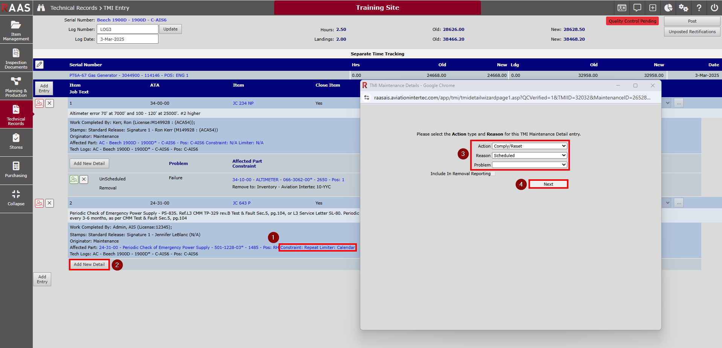Open the pie chart reports icon

coord(668,8)
